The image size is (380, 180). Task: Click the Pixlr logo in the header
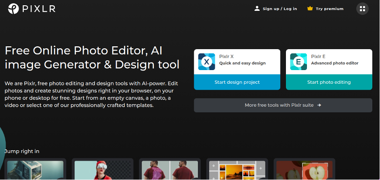click(13, 8)
